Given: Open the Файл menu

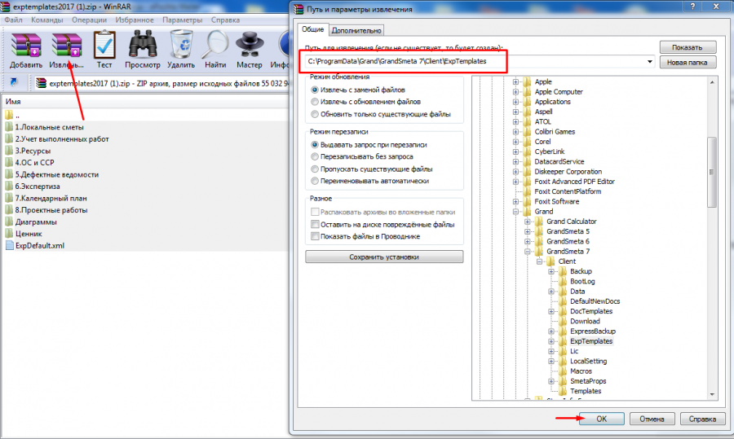Looking at the screenshot, I should point(14,20).
